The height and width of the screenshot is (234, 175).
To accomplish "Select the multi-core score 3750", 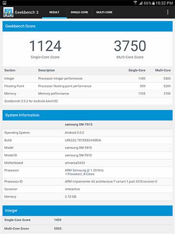I will point(130,46).
